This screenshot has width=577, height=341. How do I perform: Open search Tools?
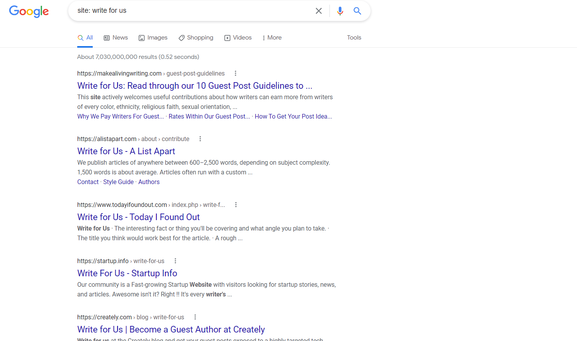(354, 38)
